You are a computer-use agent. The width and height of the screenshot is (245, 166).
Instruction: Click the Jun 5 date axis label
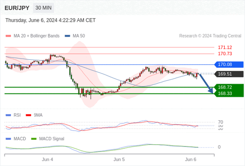[119, 160]
